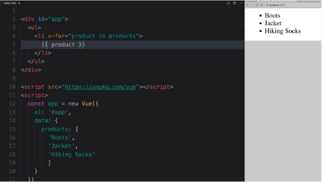
Task: Click Boots in the browser list
Action: [273, 16]
